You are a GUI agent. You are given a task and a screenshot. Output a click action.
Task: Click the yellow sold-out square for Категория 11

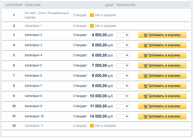click(92, 126)
